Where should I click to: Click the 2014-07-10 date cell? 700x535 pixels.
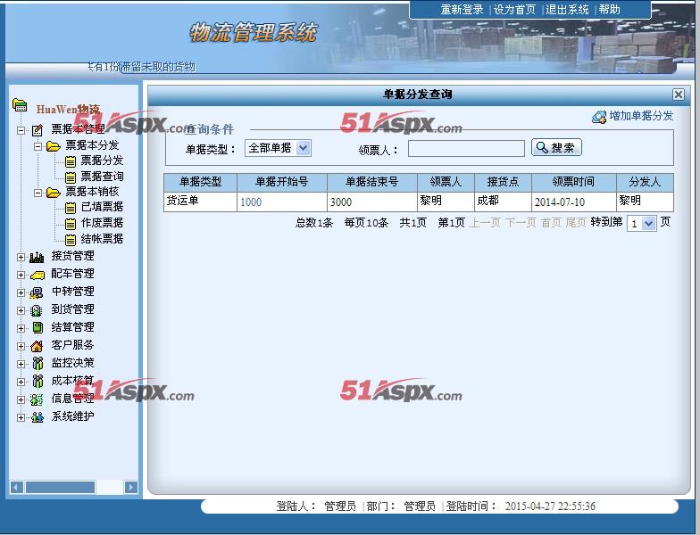pyautogui.click(x=573, y=202)
